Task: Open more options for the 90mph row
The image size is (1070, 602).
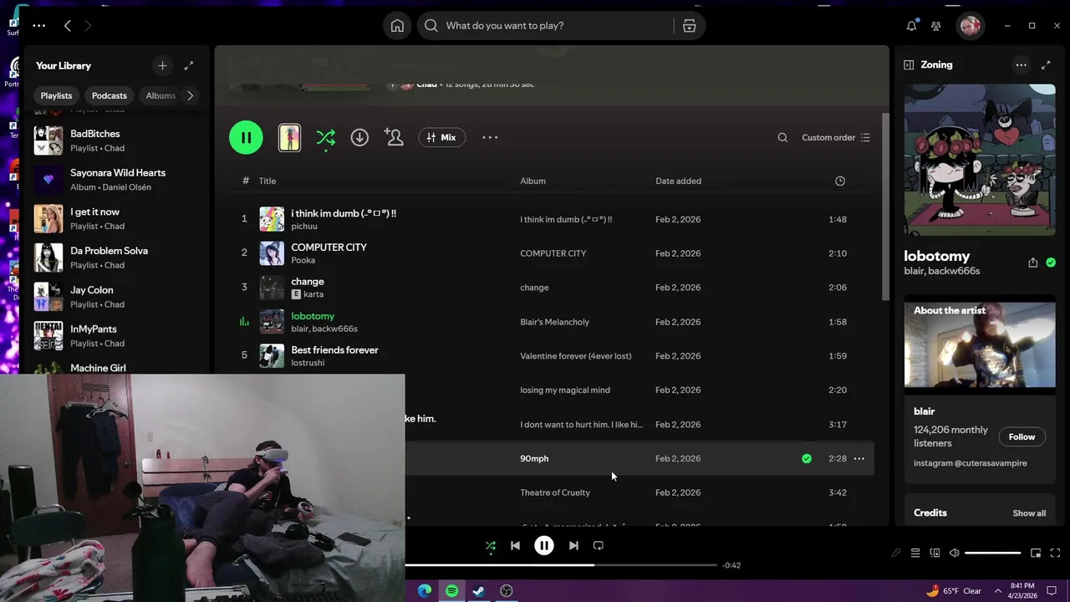Action: point(859,458)
